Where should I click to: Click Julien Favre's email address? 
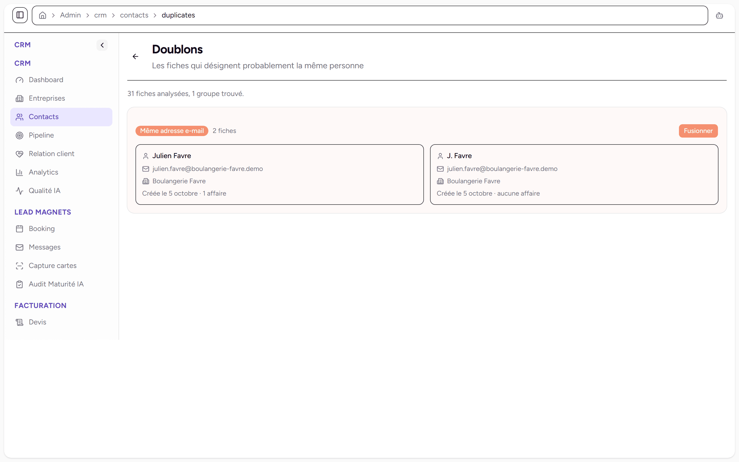click(x=208, y=169)
